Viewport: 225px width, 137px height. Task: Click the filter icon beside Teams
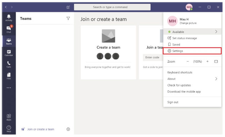pos(68,19)
